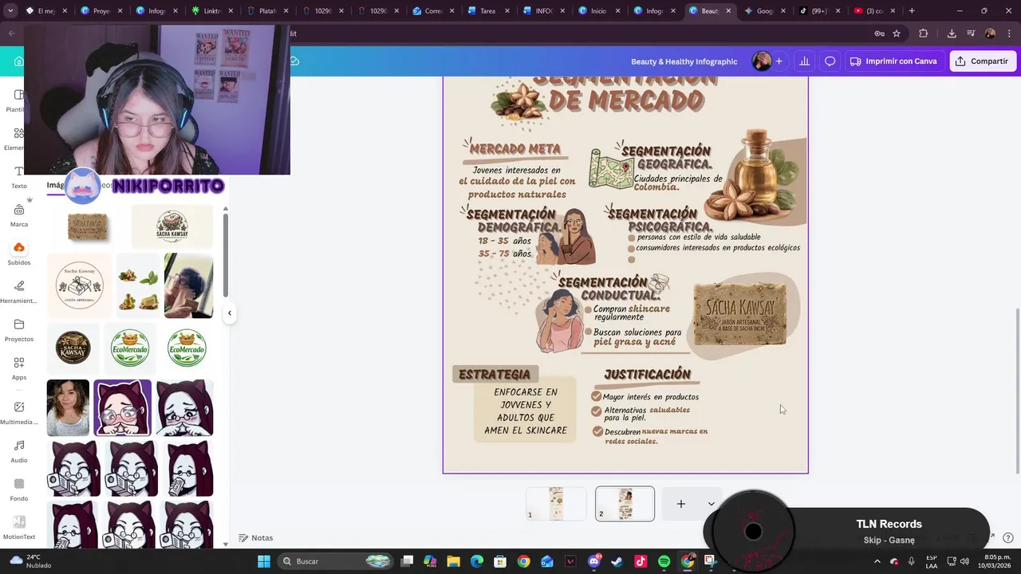1021x574 pixels.
Task: Click the Windows Start button
Action: click(x=264, y=561)
